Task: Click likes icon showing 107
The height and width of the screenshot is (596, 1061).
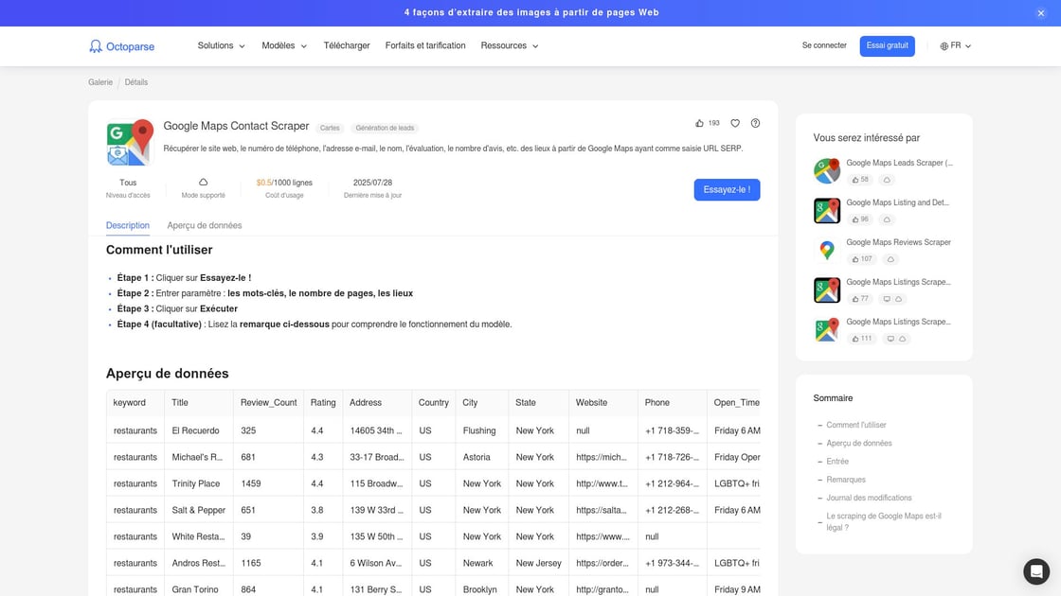Action: (855, 259)
